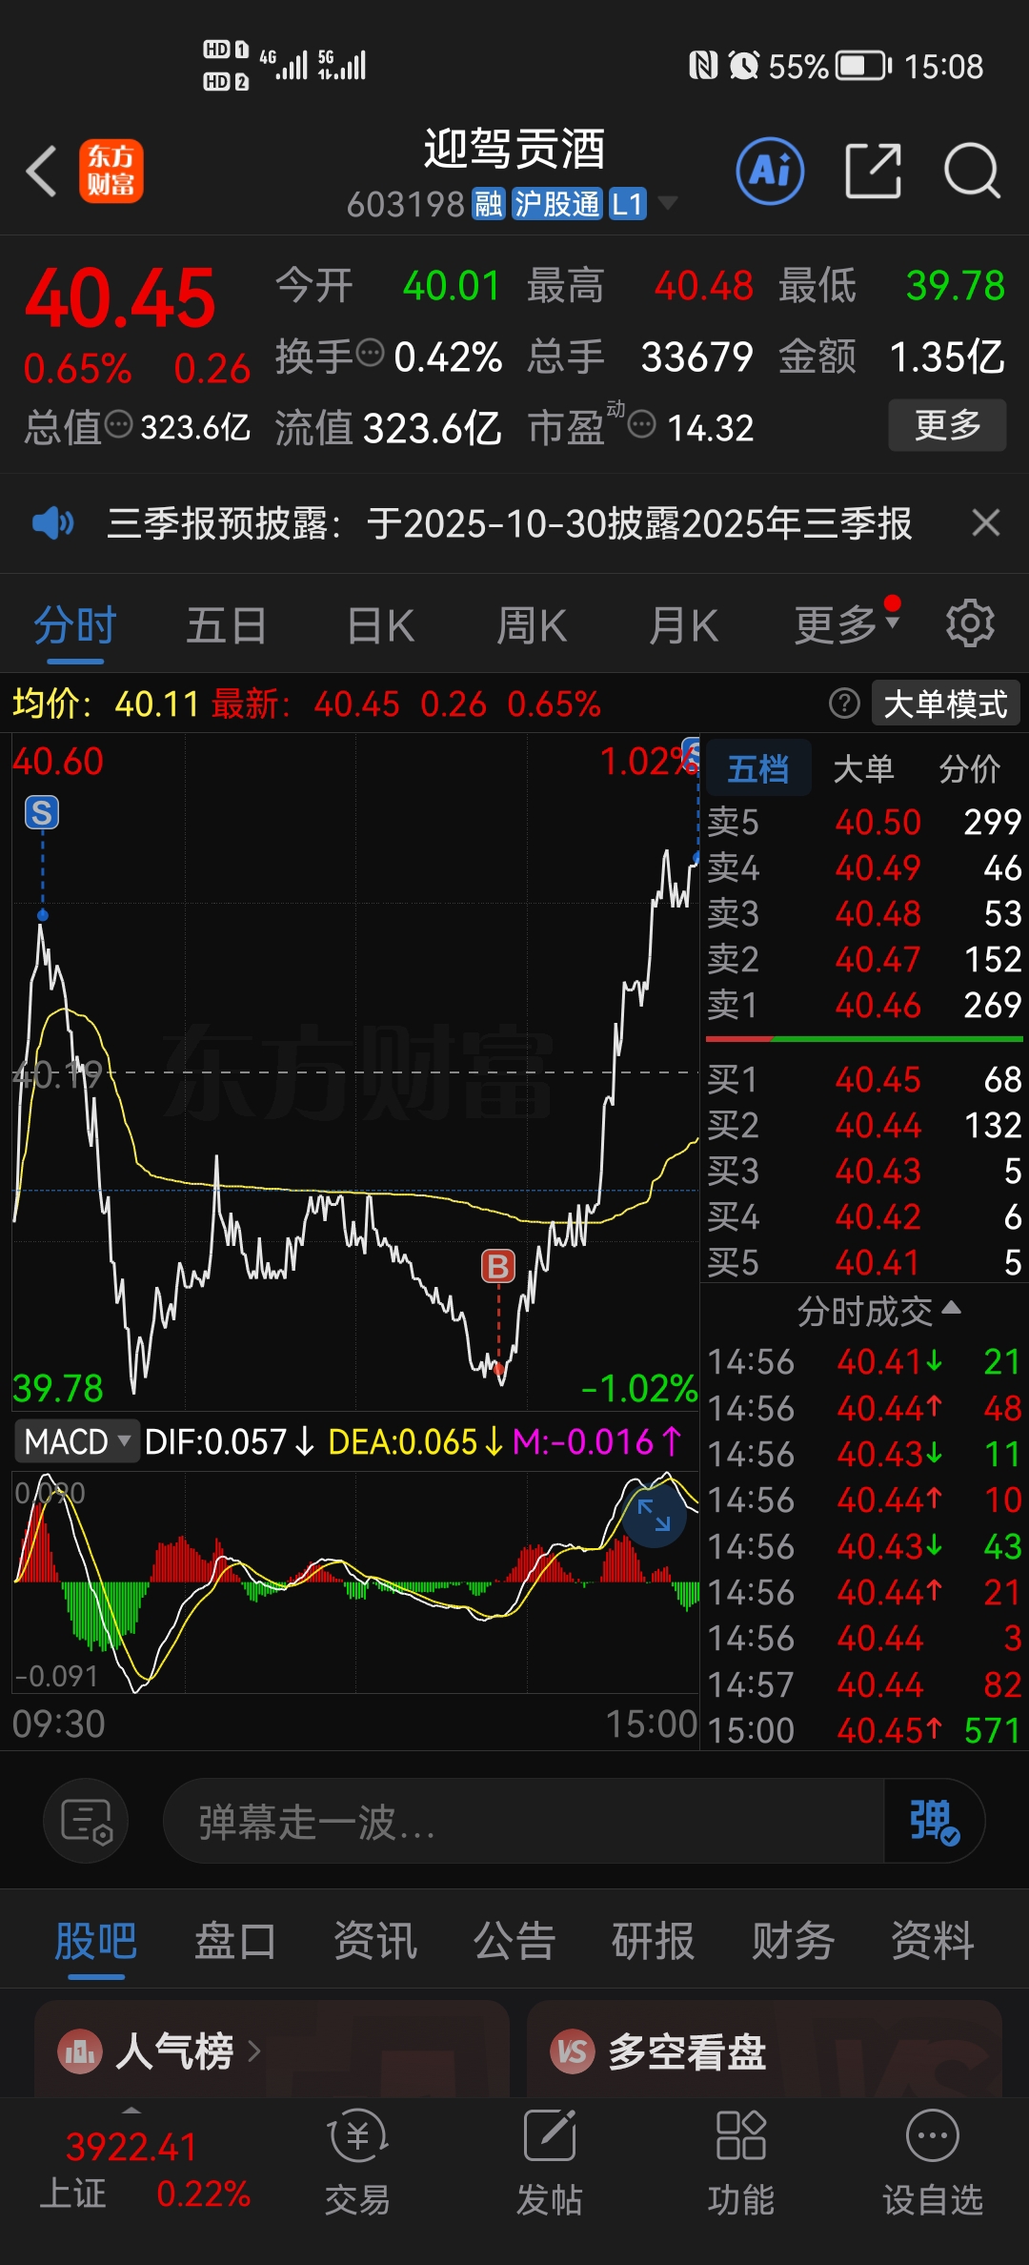Open the 盘口 tab
1029x2265 pixels.
click(235, 1941)
